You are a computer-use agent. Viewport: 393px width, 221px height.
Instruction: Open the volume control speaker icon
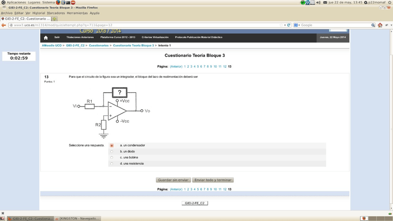tap(318, 2)
